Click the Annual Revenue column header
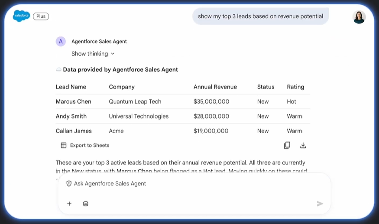379x224 pixels. 215,87
